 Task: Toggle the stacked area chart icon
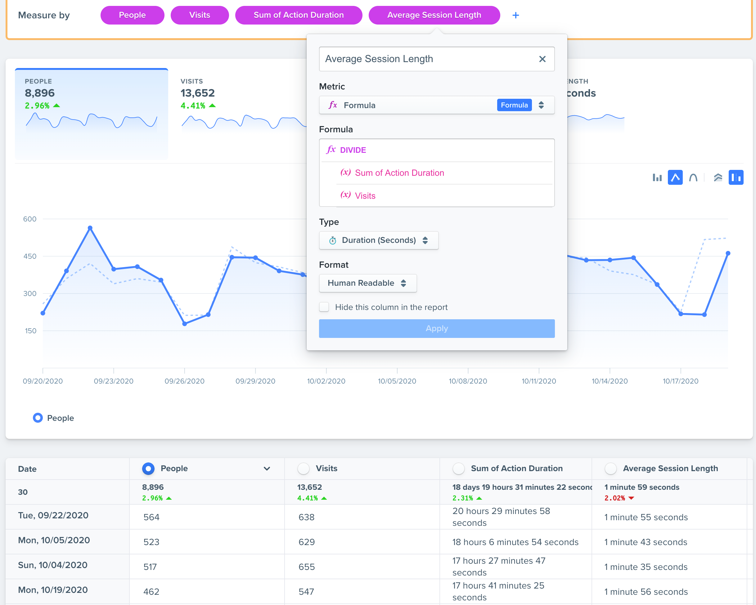718,178
